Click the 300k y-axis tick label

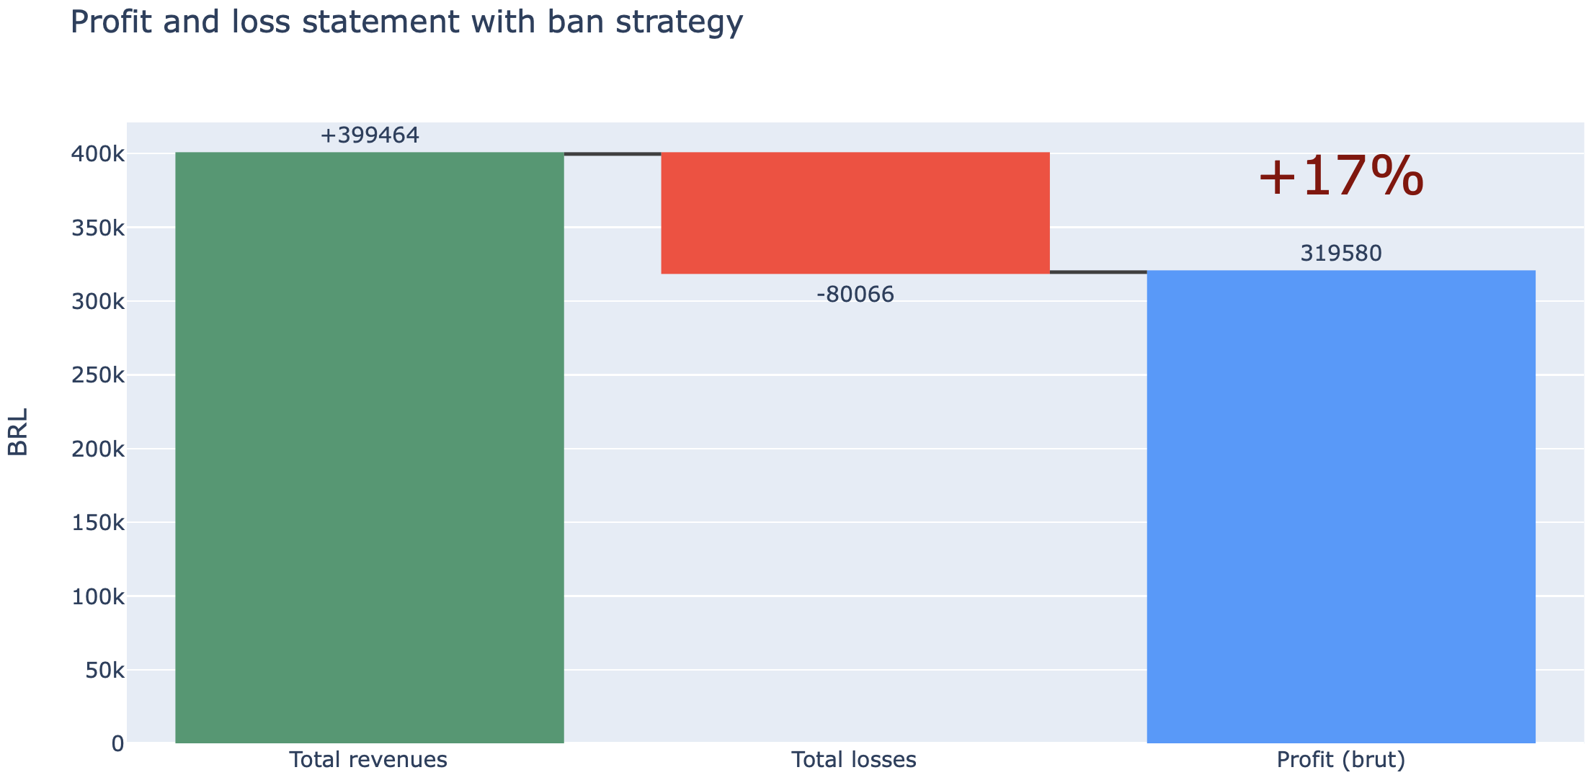99,301
